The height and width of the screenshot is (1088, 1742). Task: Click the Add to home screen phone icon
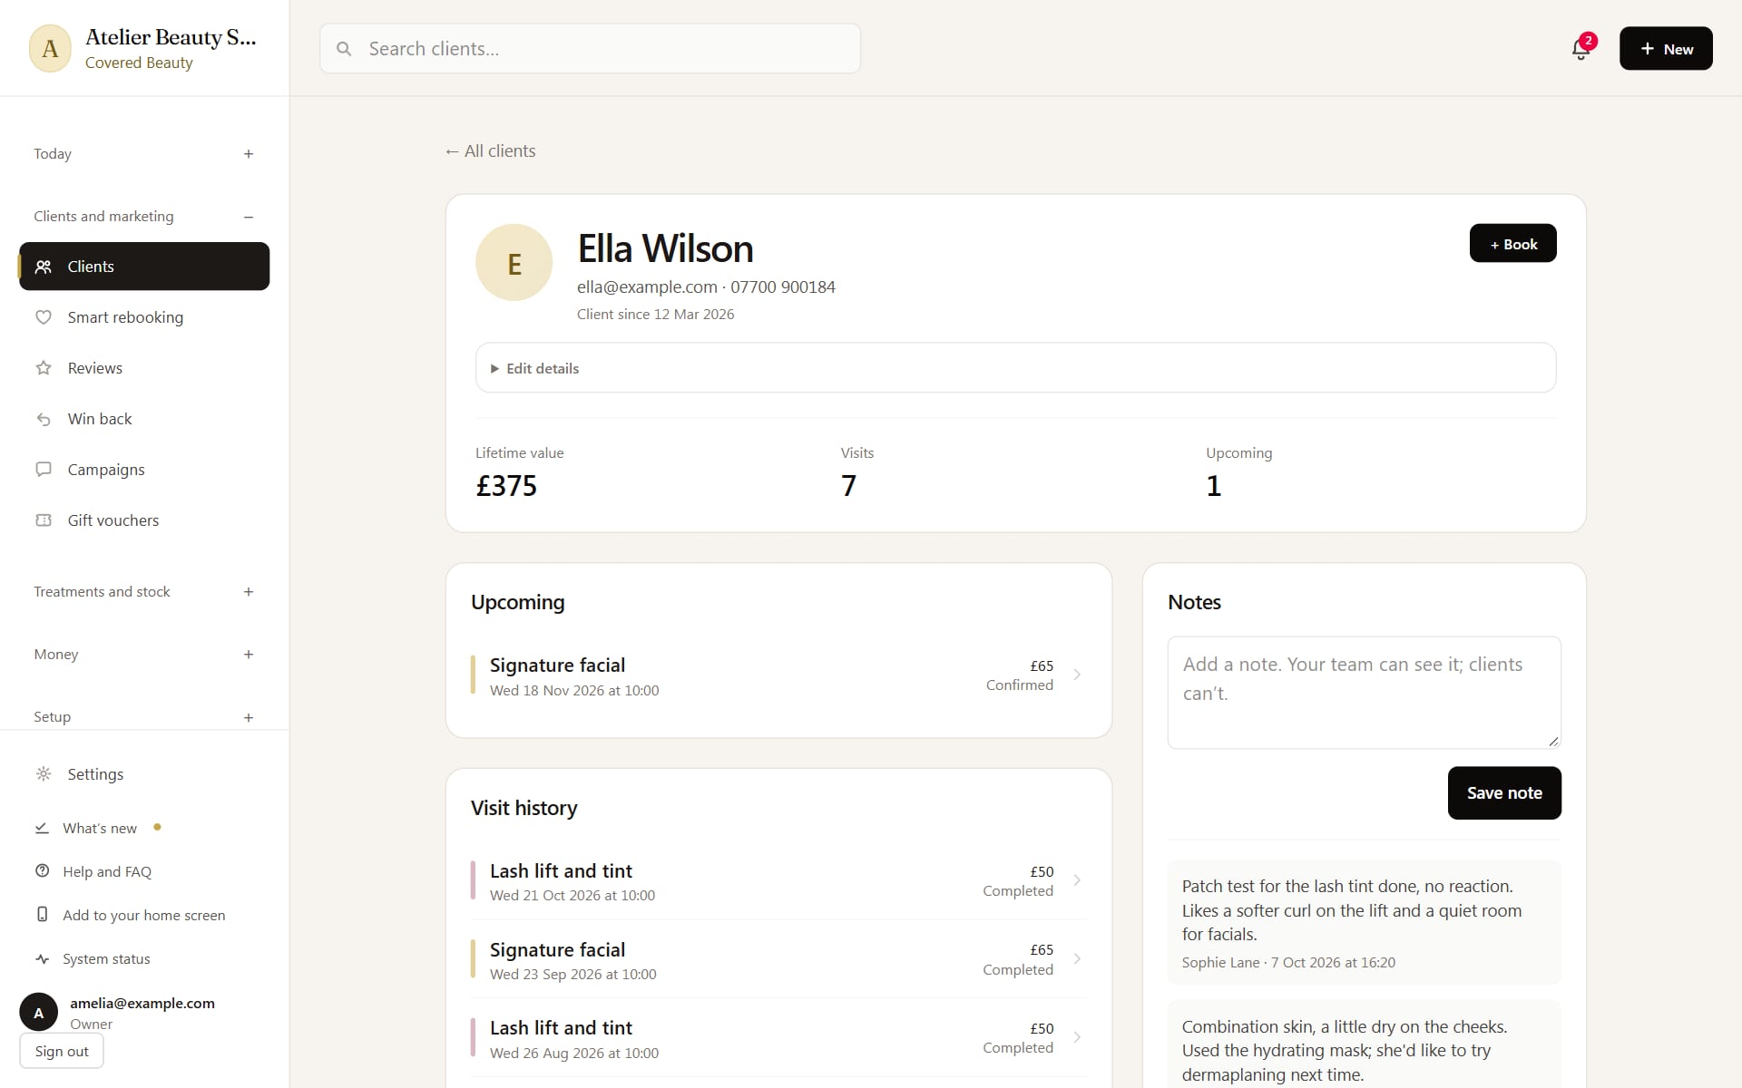tap(42, 915)
